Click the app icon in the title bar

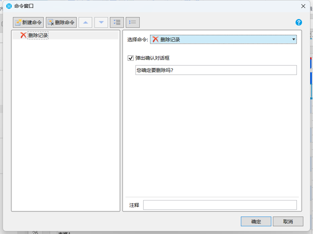pyautogui.click(x=9, y=6)
